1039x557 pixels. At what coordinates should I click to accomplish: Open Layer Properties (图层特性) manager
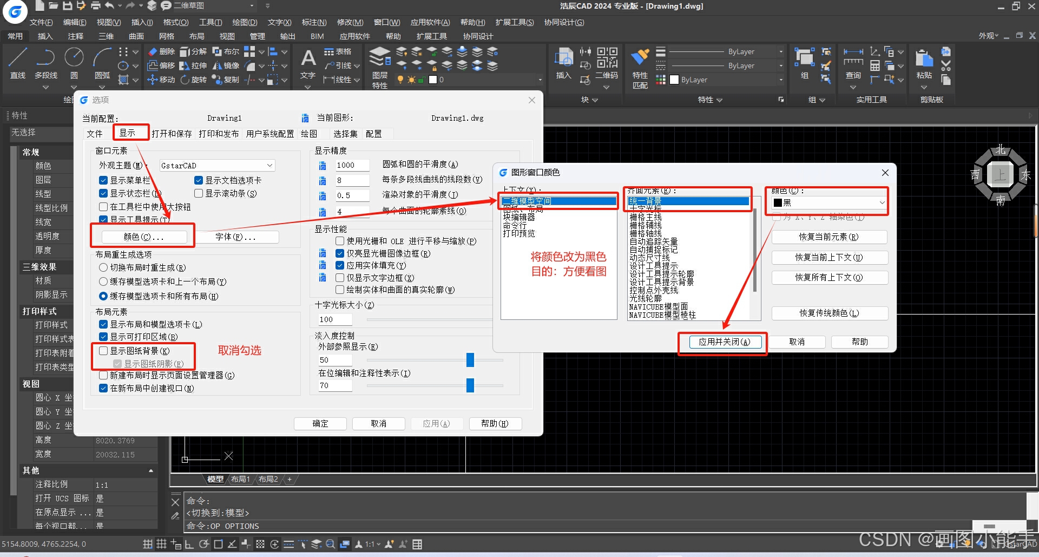tap(380, 67)
